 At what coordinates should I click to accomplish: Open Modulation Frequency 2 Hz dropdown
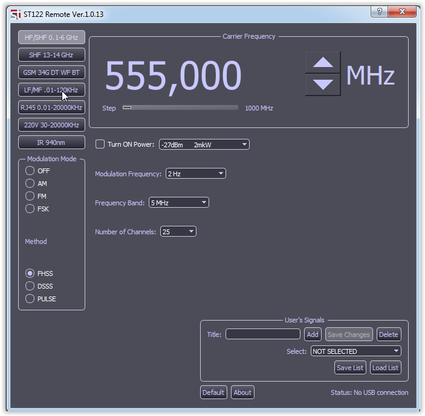pyautogui.click(x=196, y=173)
